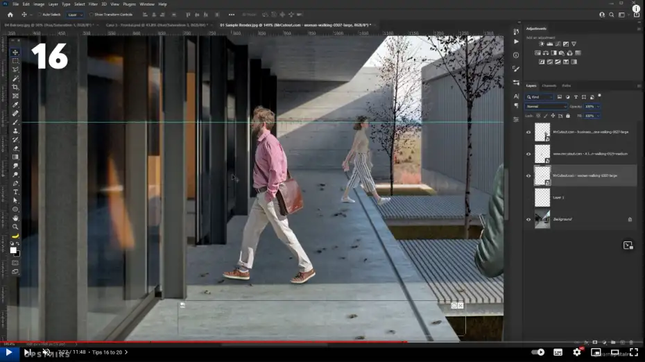Open the layer filter Kind dropdown

pyautogui.click(x=539, y=97)
